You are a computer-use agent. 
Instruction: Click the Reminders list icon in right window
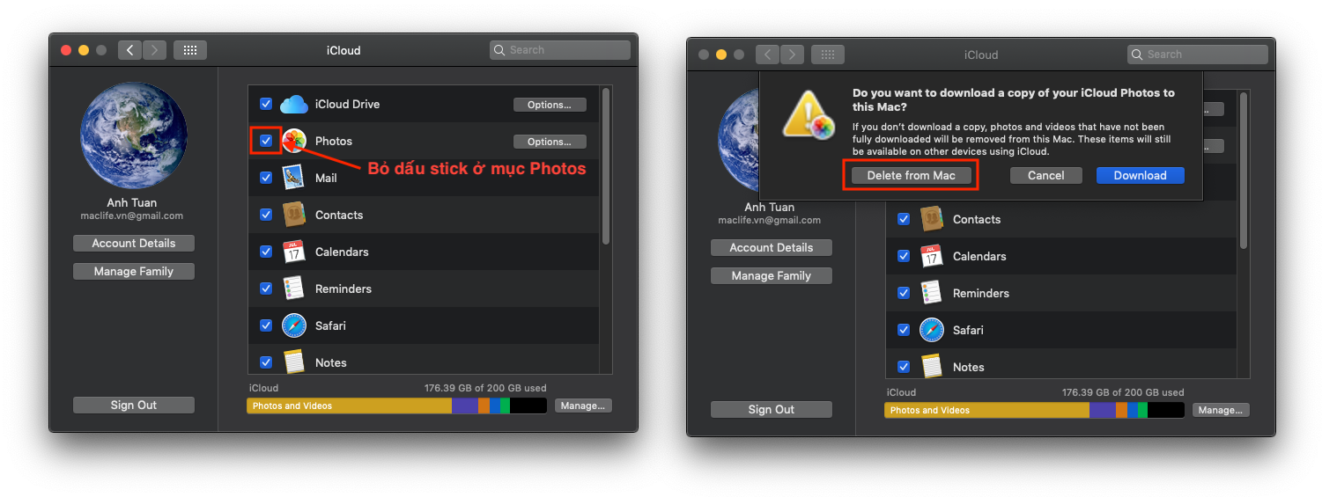(931, 293)
